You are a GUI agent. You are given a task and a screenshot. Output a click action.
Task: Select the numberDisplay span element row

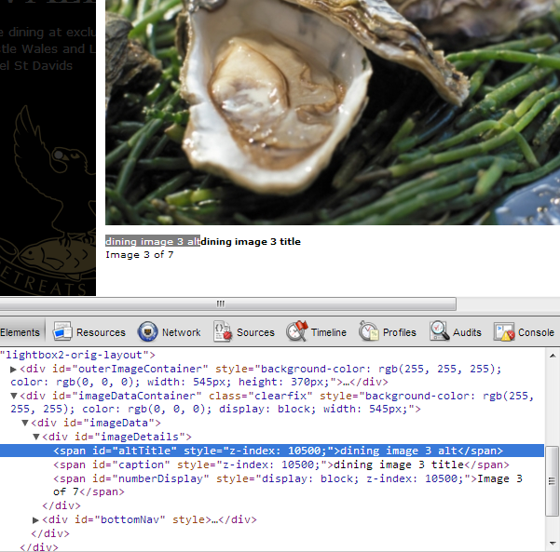pos(280,478)
